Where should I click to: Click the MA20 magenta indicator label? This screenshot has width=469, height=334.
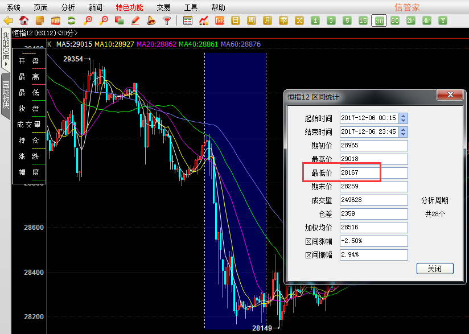click(x=155, y=44)
